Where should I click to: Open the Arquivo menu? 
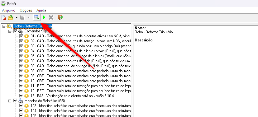pyautogui.click(x=9, y=10)
